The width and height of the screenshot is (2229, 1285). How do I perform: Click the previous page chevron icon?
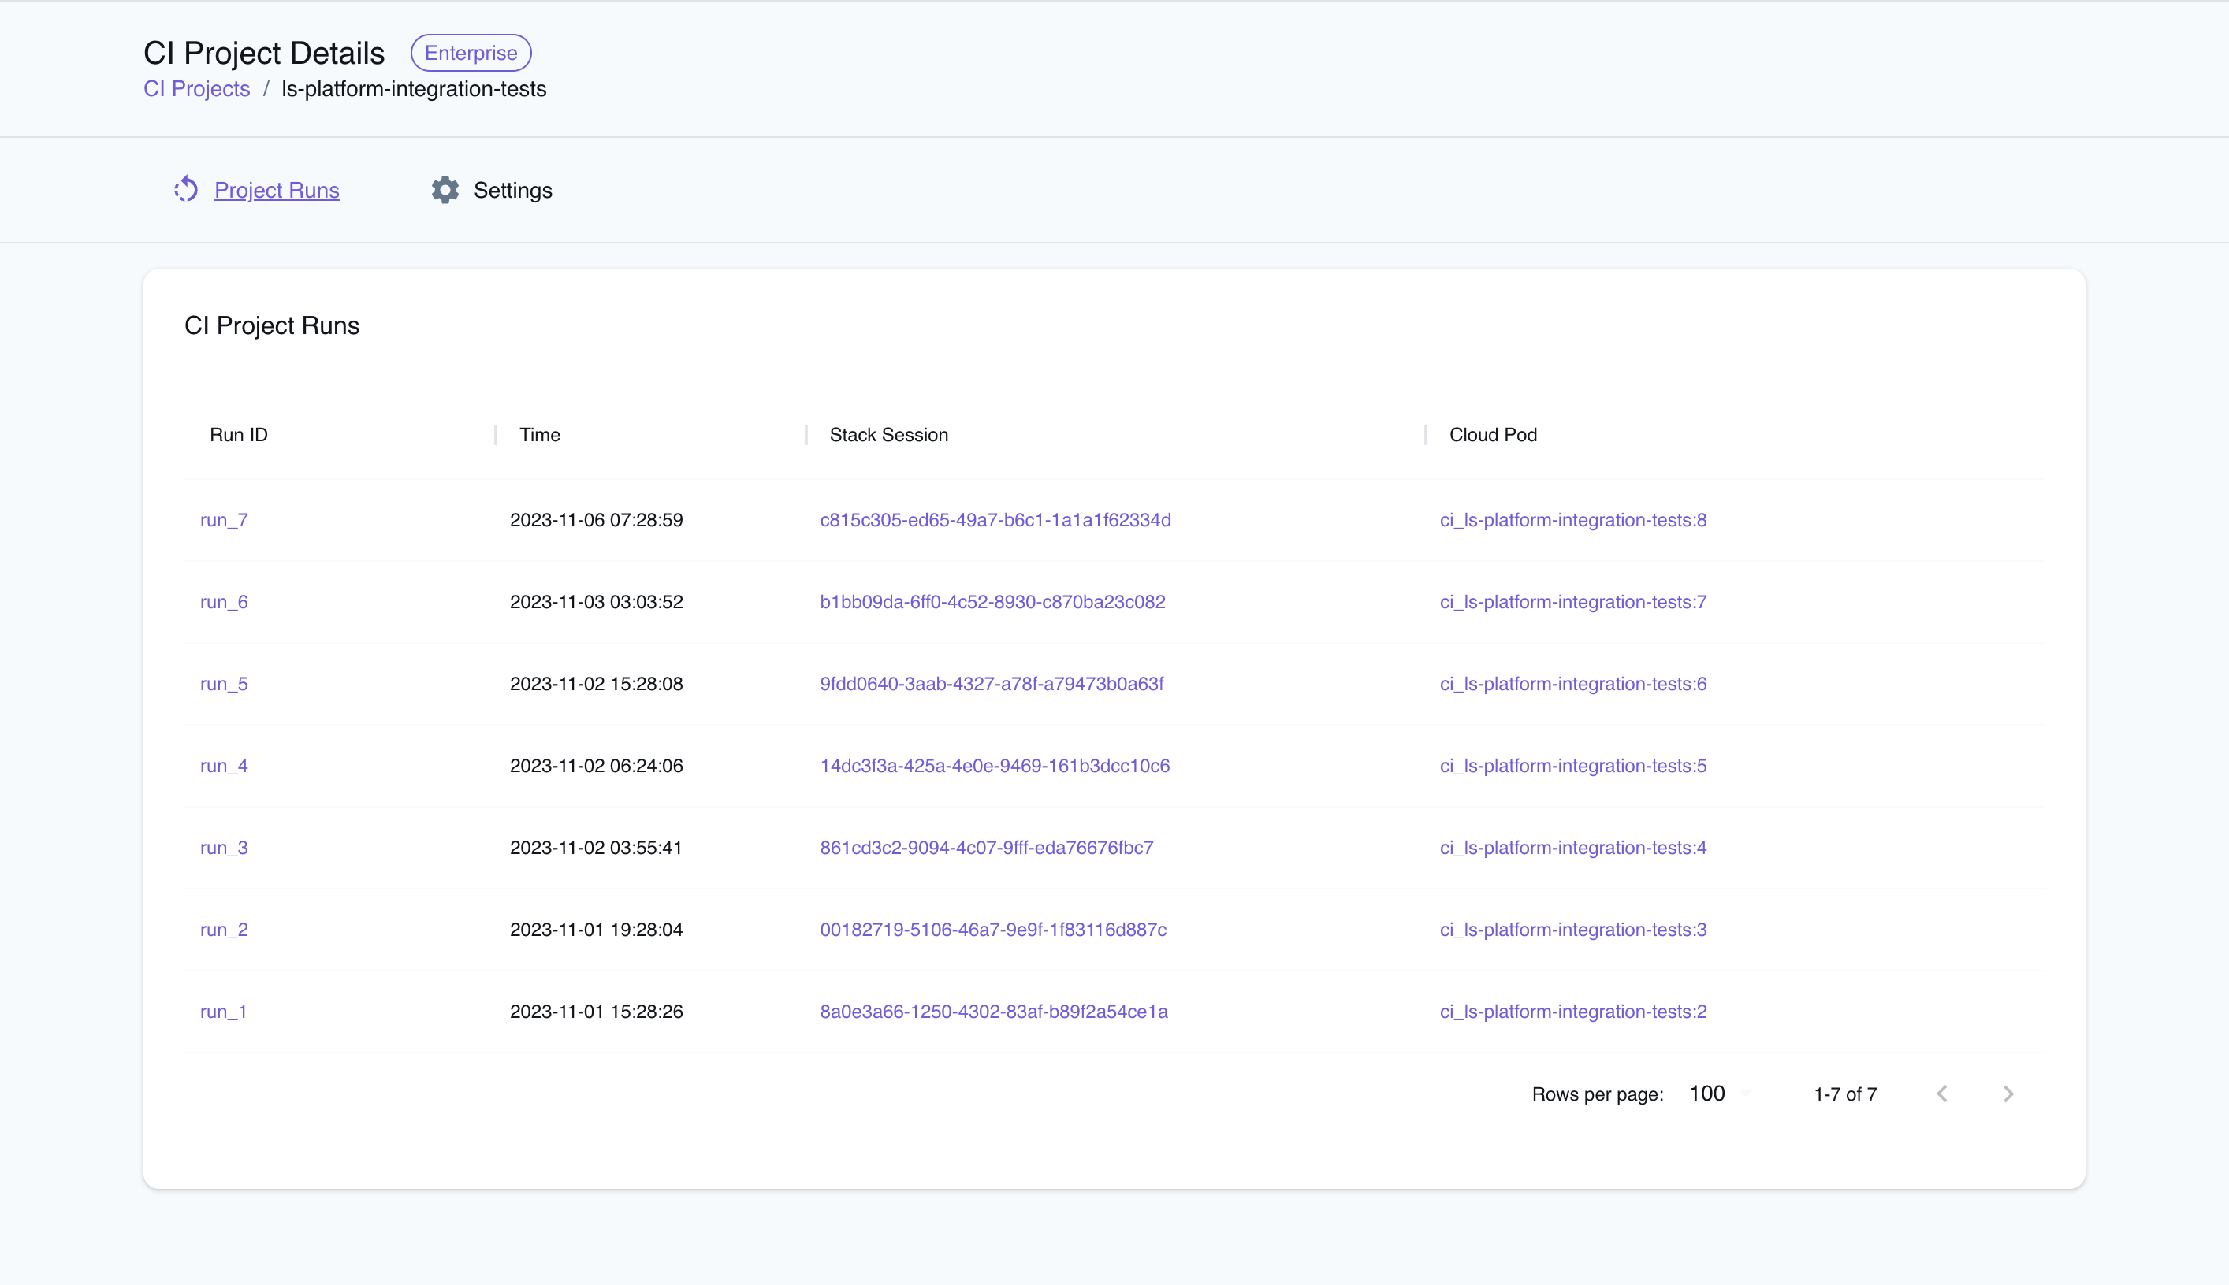[1941, 1094]
